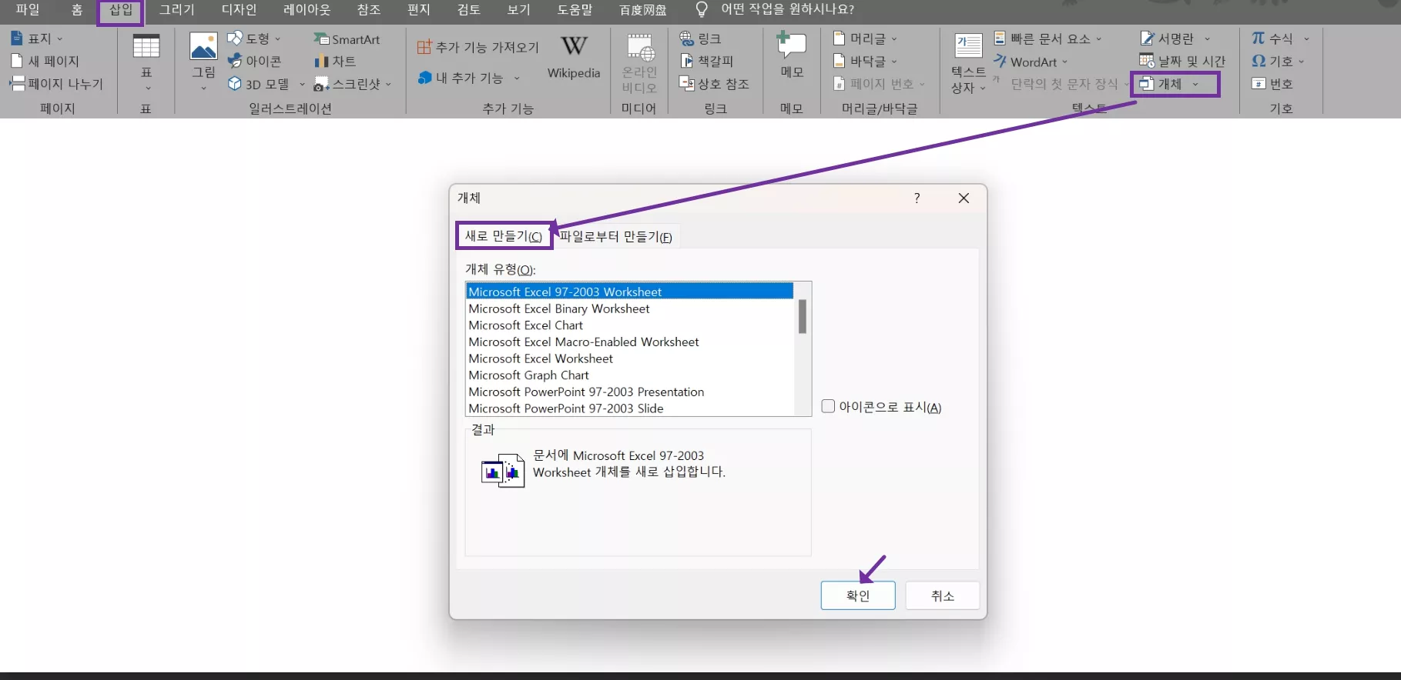Cancel with the 취소 button
Viewport: 1401px width, 680px height.
coord(943,595)
